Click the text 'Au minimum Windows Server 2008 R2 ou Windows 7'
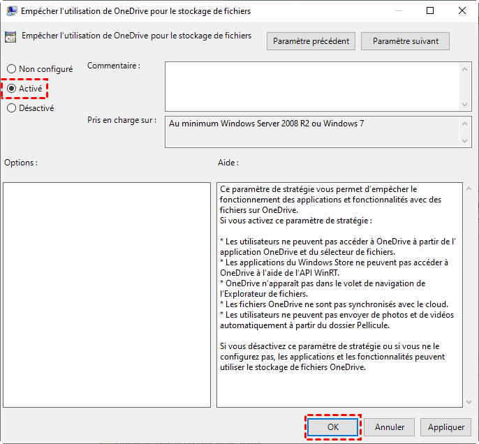This screenshot has height=444, width=479. (267, 124)
